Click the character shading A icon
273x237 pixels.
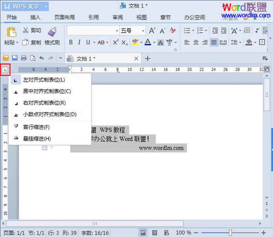click(x=161, y=43)
